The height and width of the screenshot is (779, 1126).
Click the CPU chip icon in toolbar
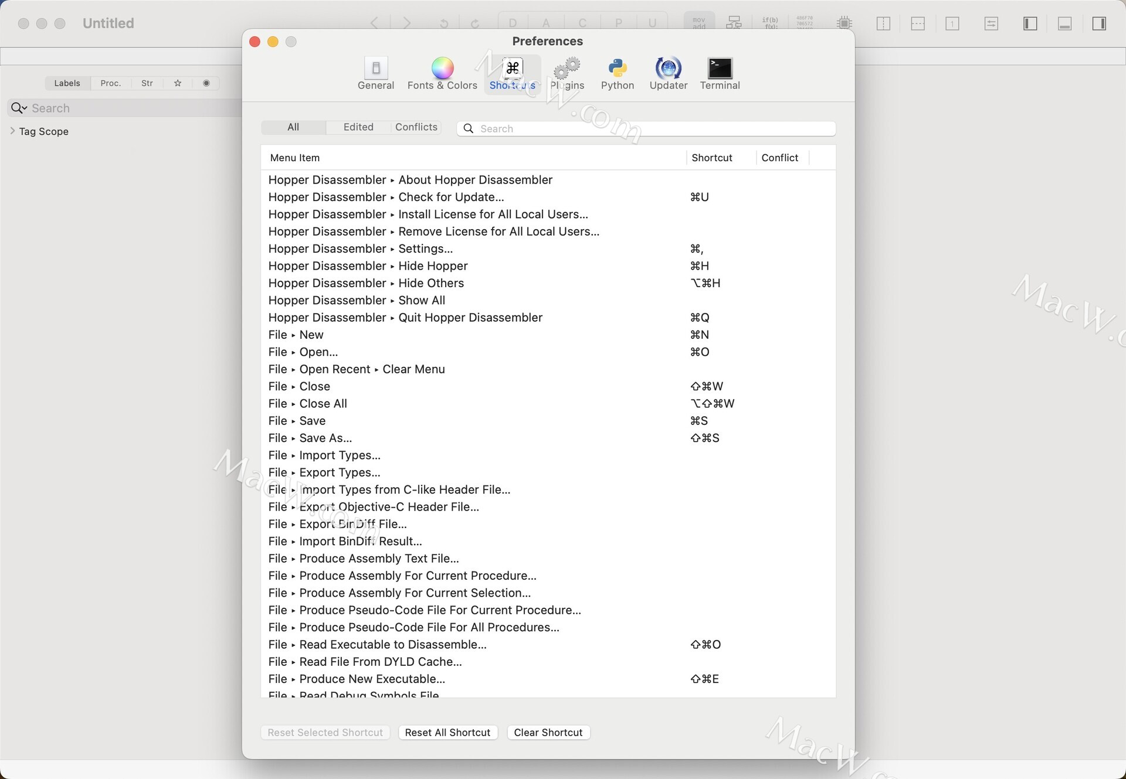coord(844,23)
